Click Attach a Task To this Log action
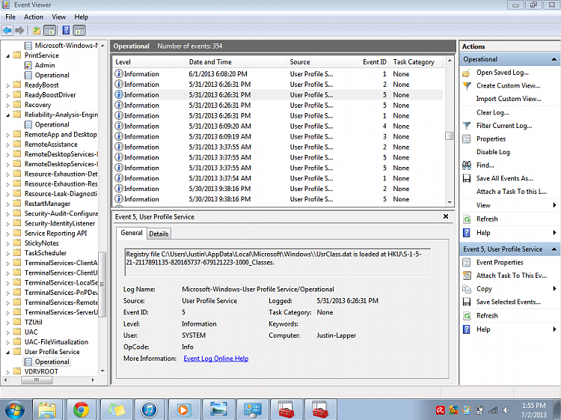Image resolution: width=561 pixels, height=420 pixels. 512,192
